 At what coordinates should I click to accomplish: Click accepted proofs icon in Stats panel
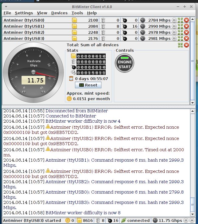click(x=73, y=56)
